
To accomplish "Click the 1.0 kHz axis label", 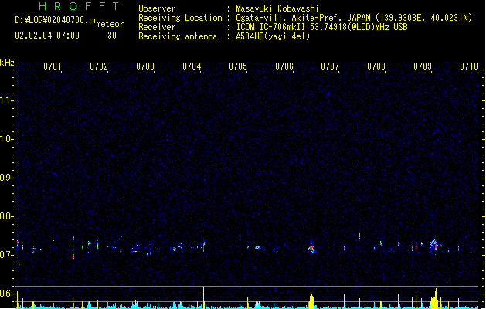I will point(7,139).
